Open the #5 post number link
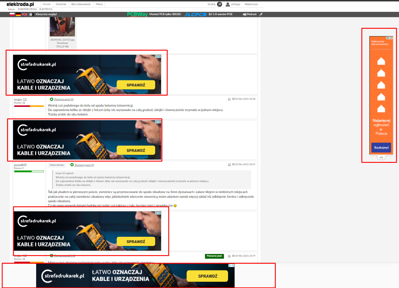 click(x=229, y=164)
